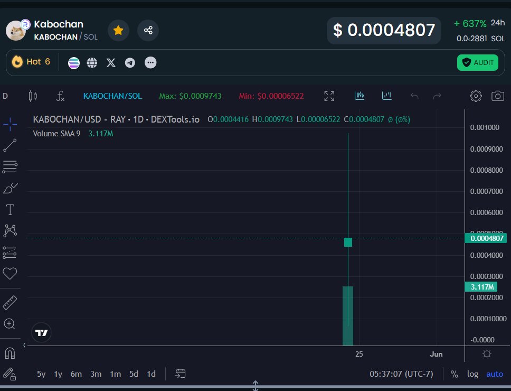The width and height of the screenshot is (511, 391).
Task: Click the Volume SMA 9 indicator label
Action: click(x=56, y=133)
